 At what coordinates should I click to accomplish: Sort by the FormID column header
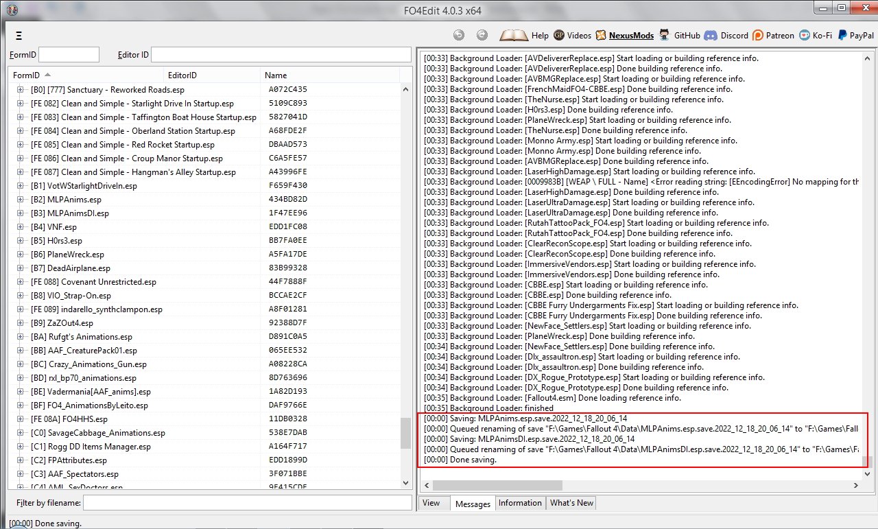click(x=27, y=75)
